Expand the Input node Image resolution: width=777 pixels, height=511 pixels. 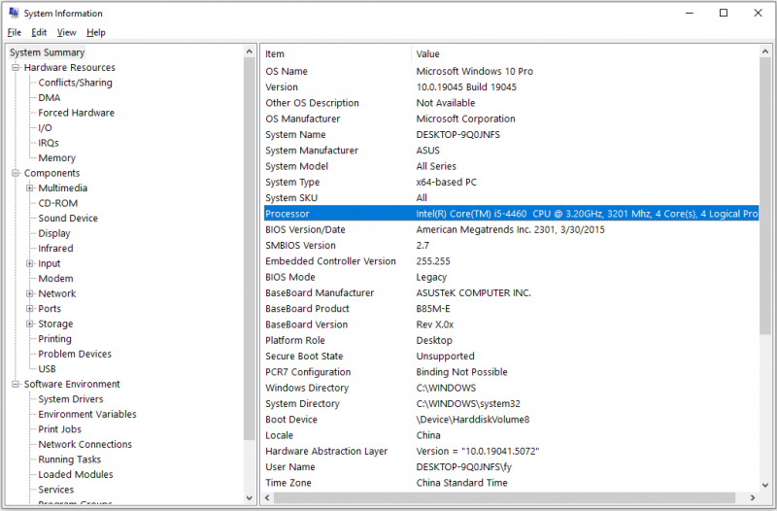click(30, 263)
